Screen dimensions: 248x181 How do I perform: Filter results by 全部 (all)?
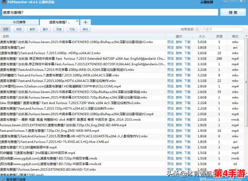(x=6, y=29)
